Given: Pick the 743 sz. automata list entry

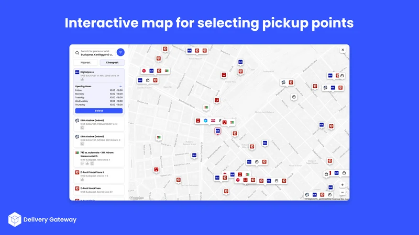Looking at the screenshot, I should click(x=99, y=158).
